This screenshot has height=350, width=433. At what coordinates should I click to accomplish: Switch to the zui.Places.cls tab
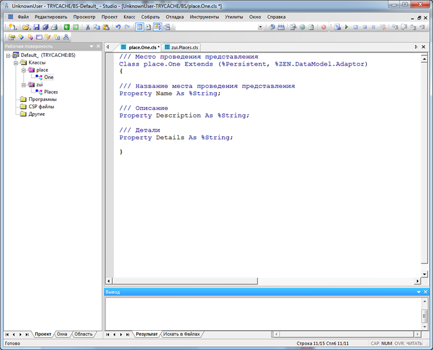point(182,48)
